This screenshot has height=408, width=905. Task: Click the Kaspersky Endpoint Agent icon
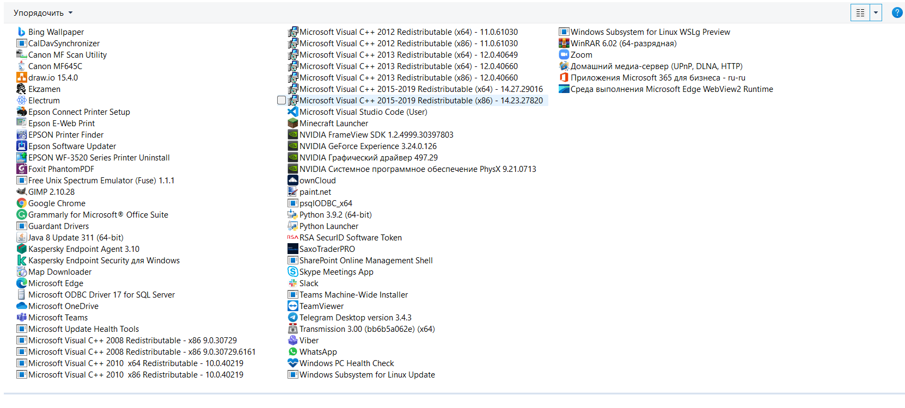click(x=22, y=249)
